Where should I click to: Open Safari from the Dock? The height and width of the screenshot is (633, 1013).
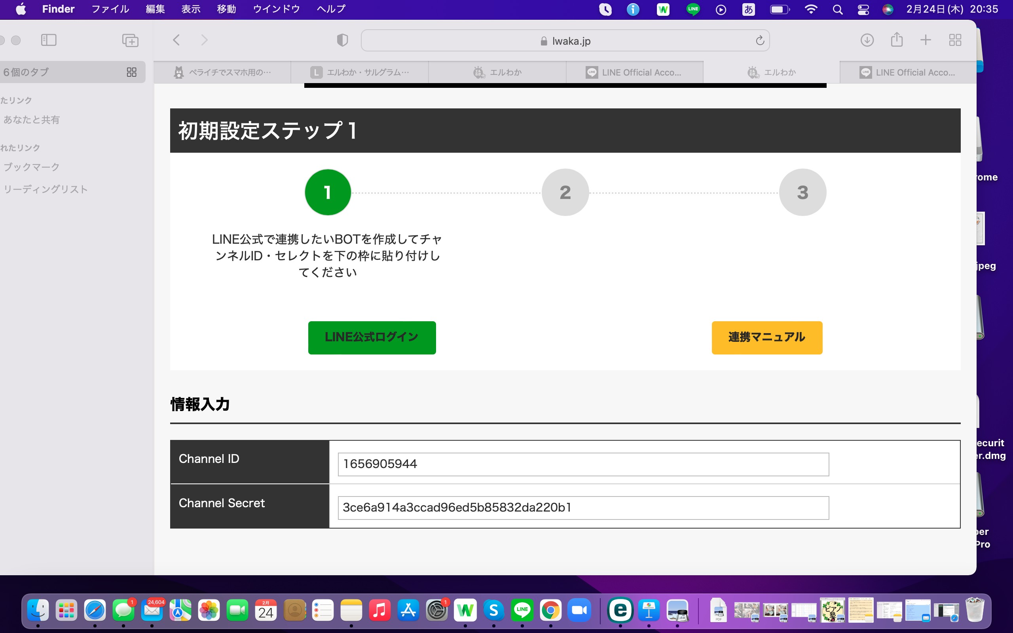pos(95,610)
